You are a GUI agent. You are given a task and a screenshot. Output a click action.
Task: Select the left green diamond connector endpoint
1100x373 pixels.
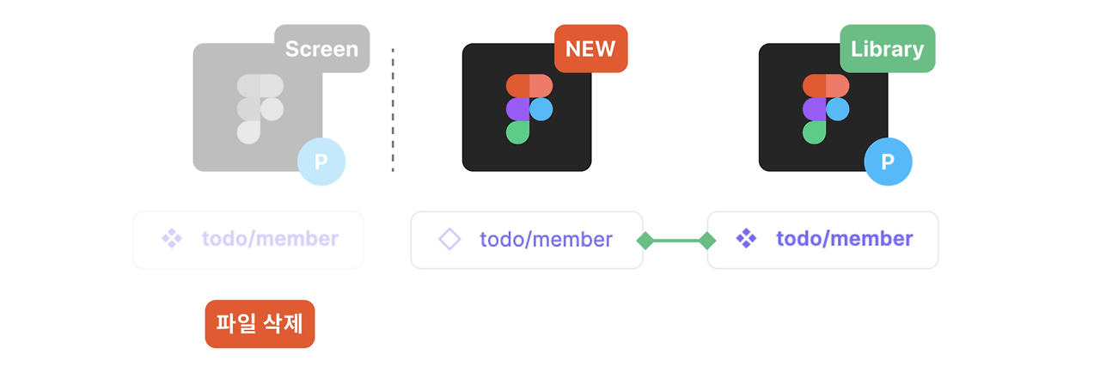pos(645,241)
